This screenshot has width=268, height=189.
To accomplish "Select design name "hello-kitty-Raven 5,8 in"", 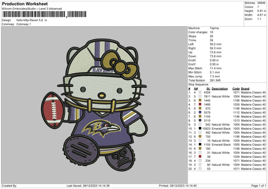I will (32, 20).
